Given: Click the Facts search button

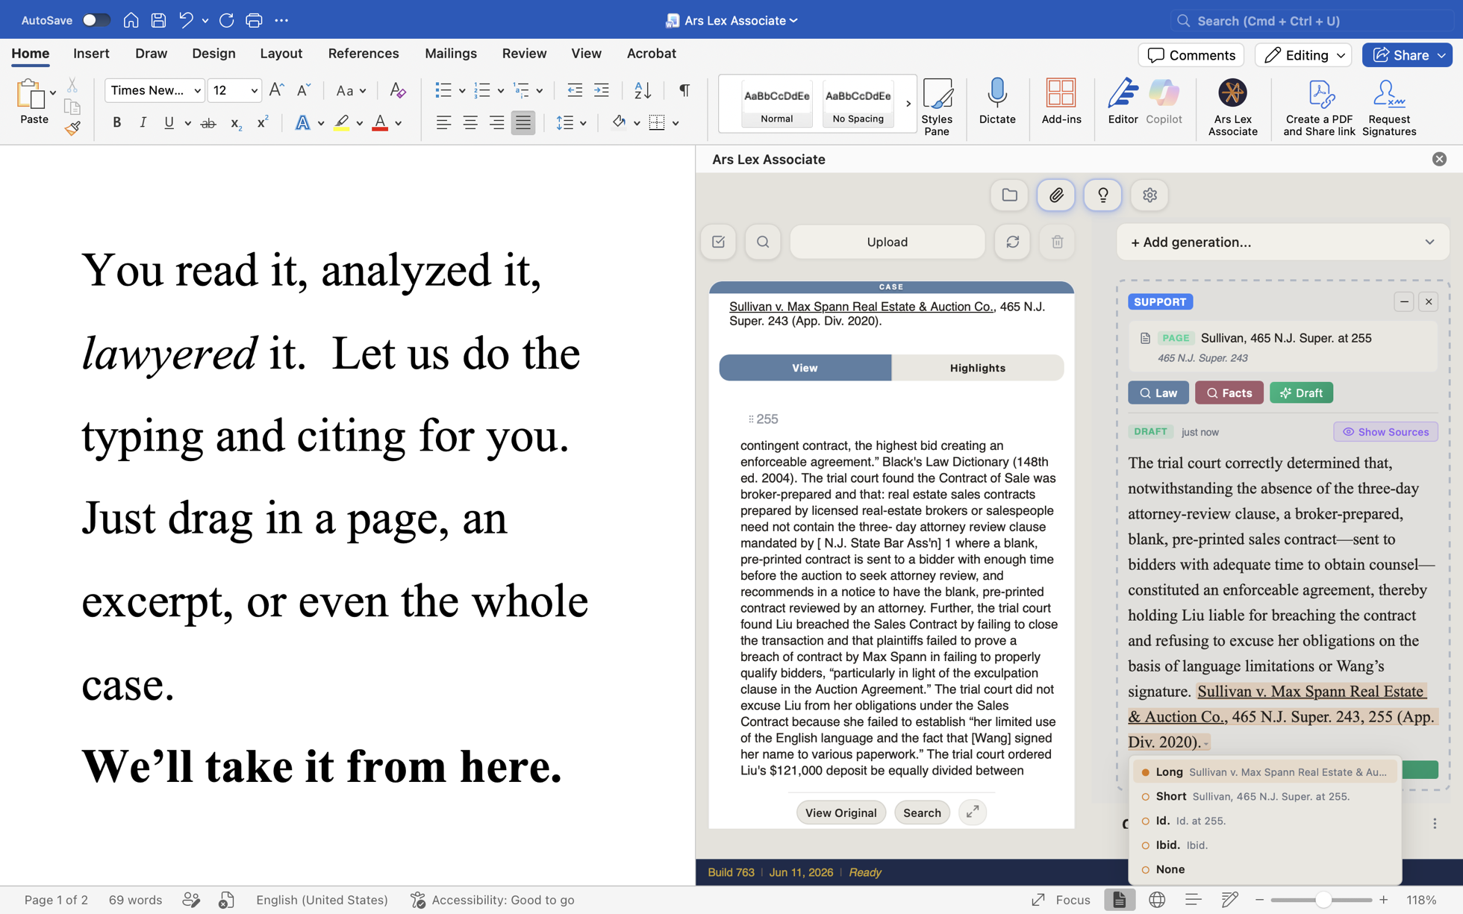Looking at the screenshot, I should [1229, 392].
